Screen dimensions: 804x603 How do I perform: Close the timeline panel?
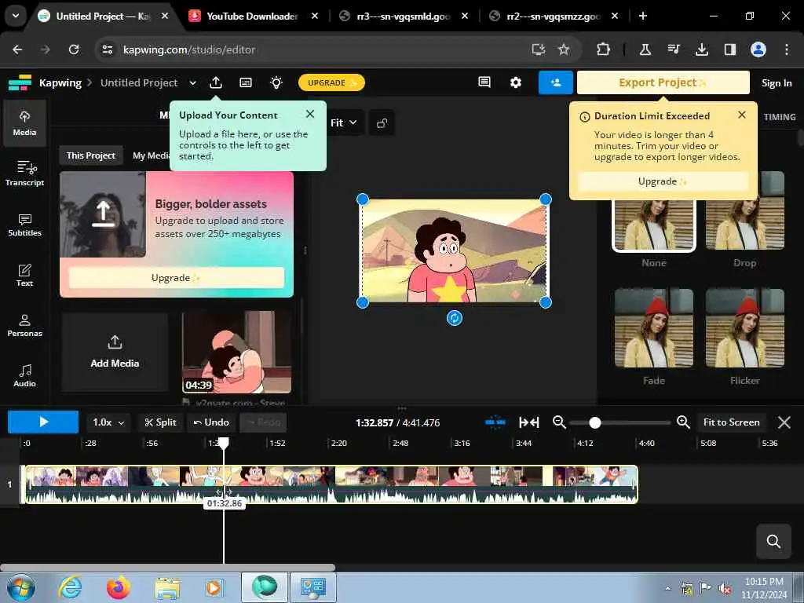point(784,422)
